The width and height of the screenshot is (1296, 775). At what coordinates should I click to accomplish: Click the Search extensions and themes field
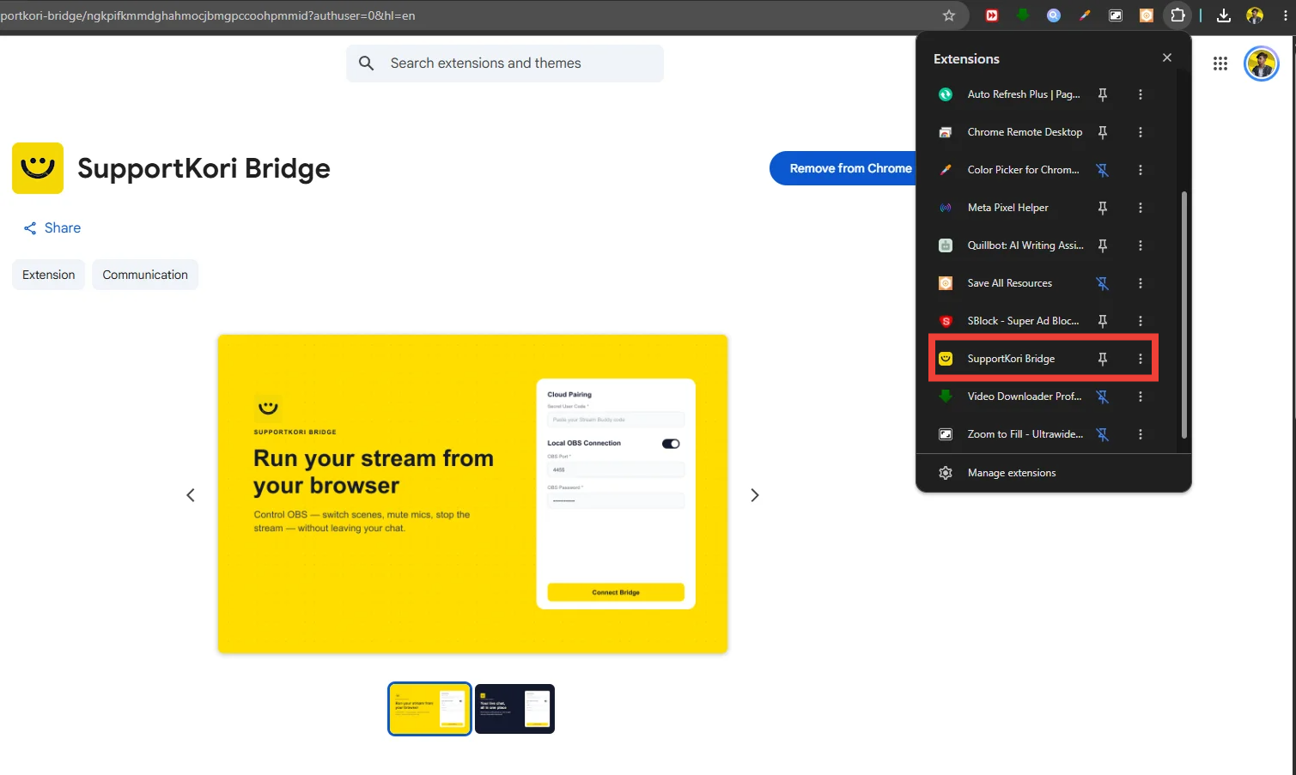(505, 64)
